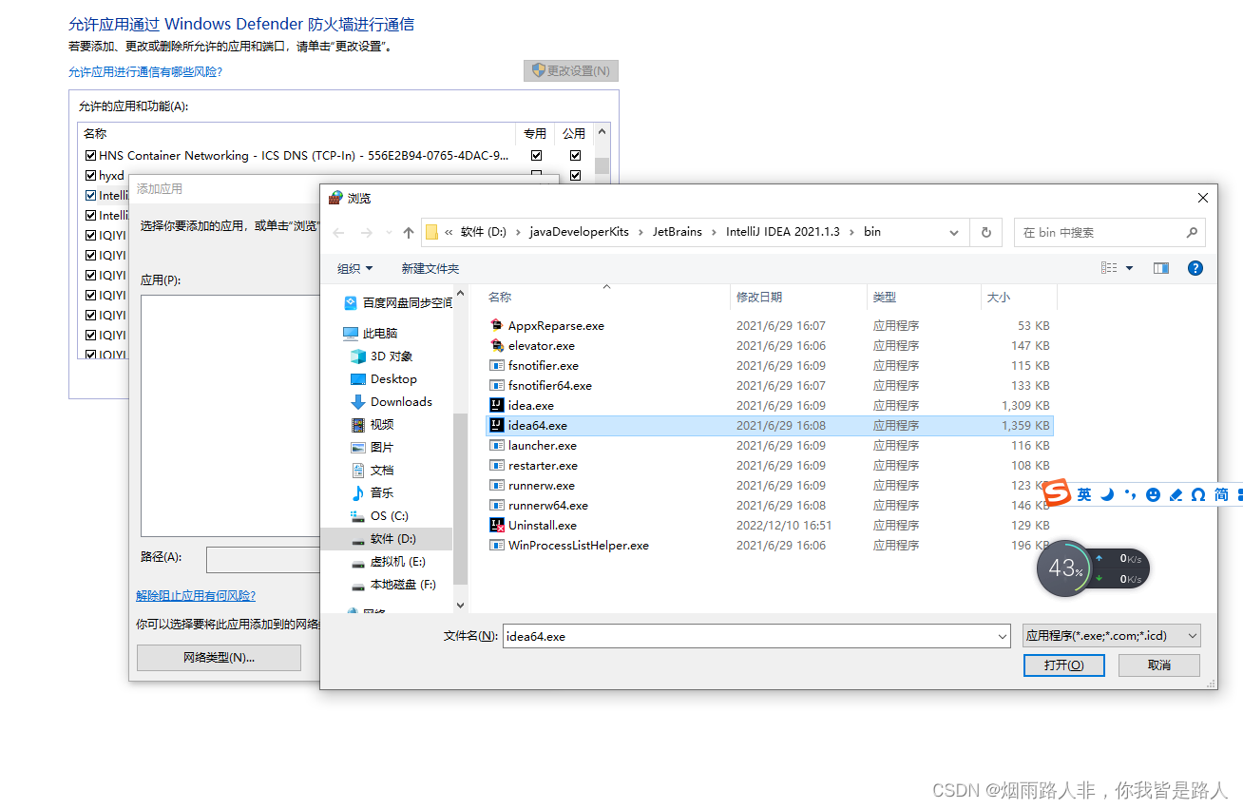Image resolution: width=1243 pixels, height=809 pixels.
Task: Click the back navigation arrow
Action: click(339, 232)
